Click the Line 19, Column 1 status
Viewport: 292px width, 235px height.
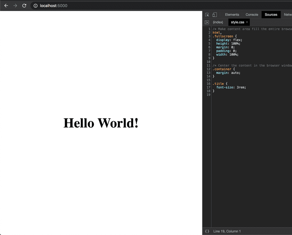(227, 231)
